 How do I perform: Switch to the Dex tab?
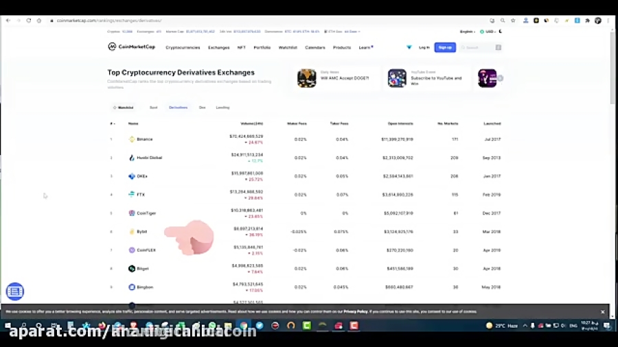pos(202,108)
